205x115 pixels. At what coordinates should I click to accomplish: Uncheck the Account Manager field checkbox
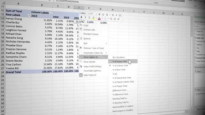195,57
